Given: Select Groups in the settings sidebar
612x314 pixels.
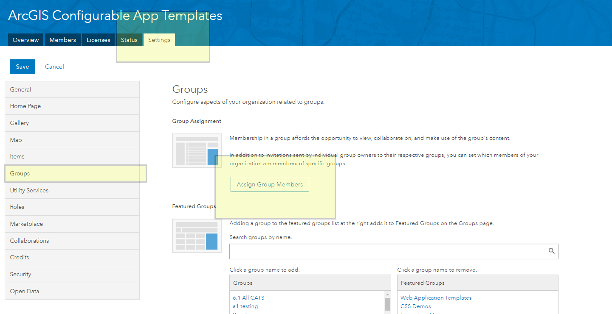Looking at the screenshot, I should point(72,173).
